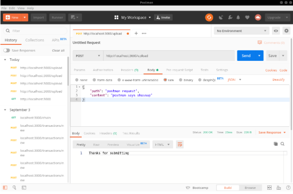Select the binary body type radio
293x194 pixels.
point(181,80)
